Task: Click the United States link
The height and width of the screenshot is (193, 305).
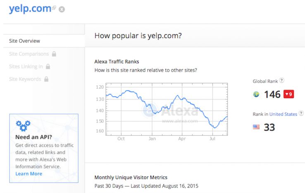Action: [x=283, y=114]
